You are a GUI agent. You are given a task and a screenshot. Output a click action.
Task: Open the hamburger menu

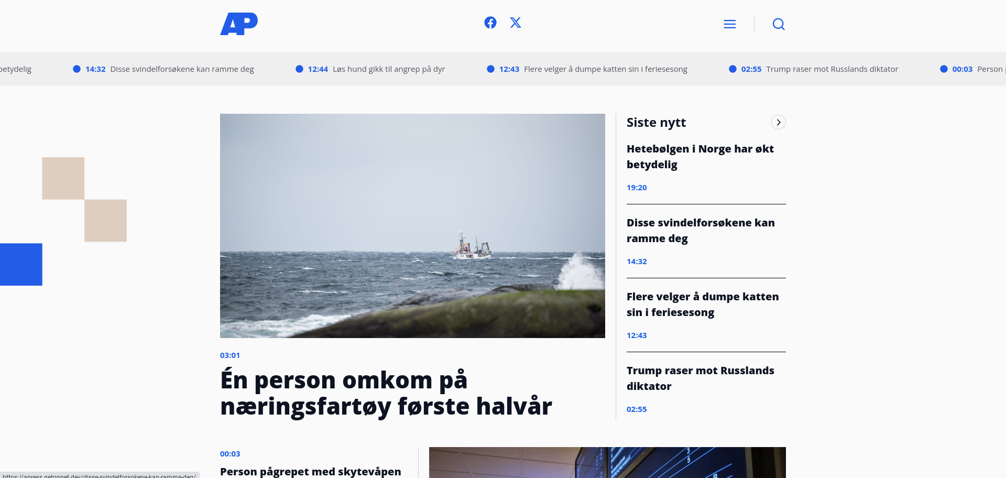point(729,24)
